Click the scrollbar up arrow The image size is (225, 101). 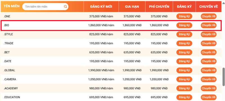tap(223, 3)
